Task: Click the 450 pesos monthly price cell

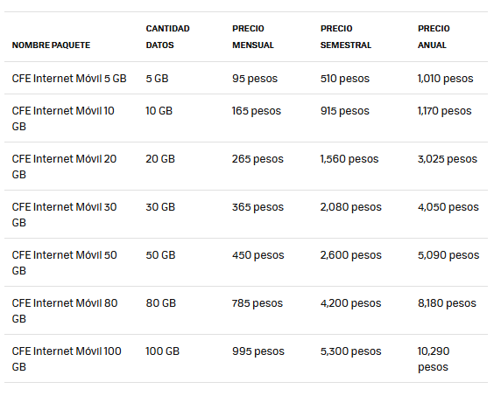Action: pyautogui.click(x=258, y=255)
